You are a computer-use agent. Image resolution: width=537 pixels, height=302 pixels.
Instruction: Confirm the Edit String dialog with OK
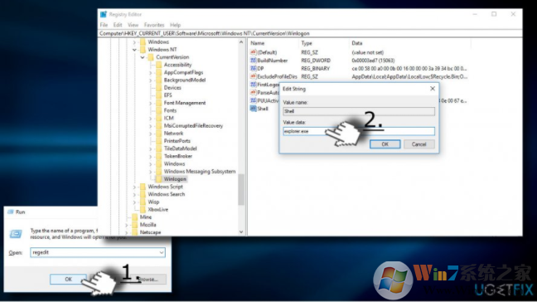385,144
